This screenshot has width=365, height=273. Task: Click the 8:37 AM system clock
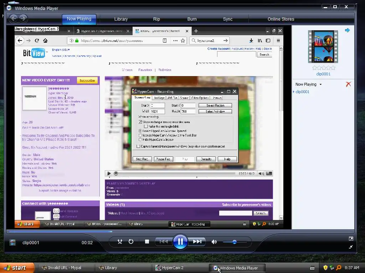pyautogui.click(x=352, y=268)
